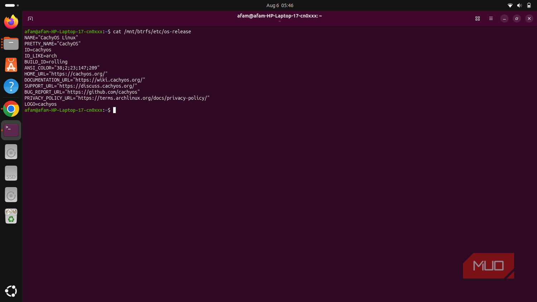
Task: Click the ID=cachyos line
Action: pos(38,50)
